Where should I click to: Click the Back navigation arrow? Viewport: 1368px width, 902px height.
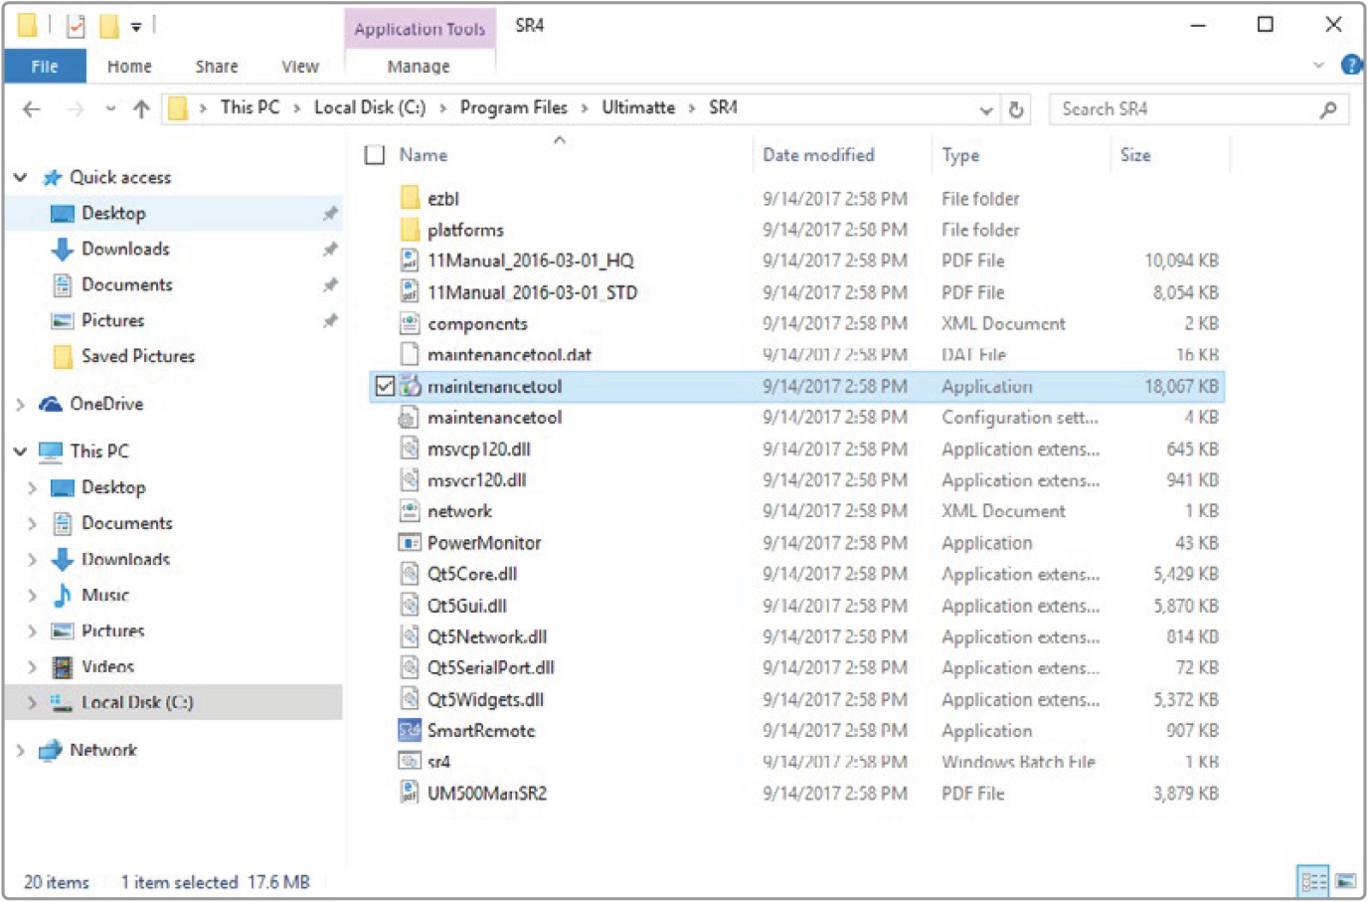pyautogui.click(x=32, y=109)
